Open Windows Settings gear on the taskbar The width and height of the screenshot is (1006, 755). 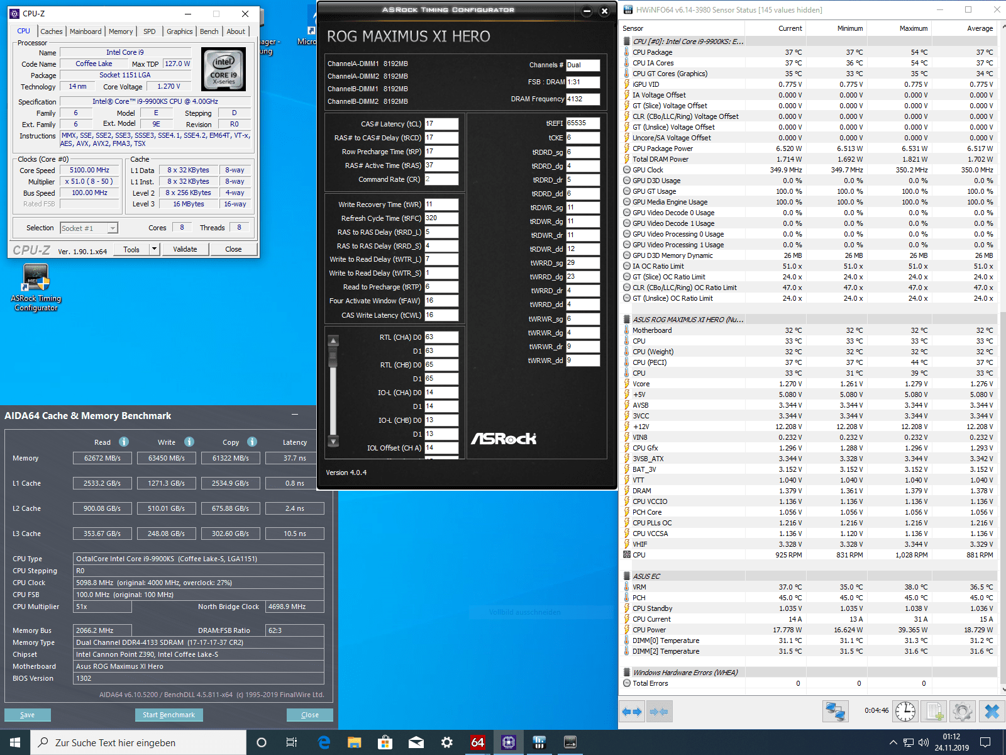[447, 742]
